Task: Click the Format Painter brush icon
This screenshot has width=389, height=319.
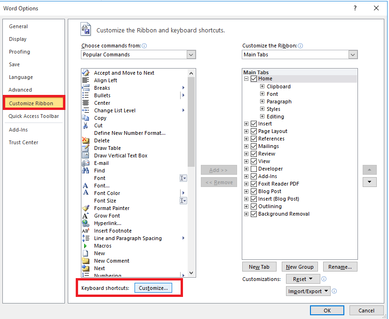Action: tap(86, 208)
